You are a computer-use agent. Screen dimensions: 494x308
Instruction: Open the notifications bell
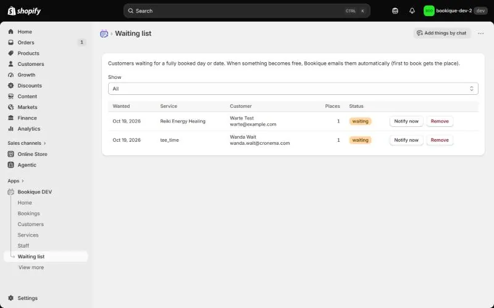(412, 10)
